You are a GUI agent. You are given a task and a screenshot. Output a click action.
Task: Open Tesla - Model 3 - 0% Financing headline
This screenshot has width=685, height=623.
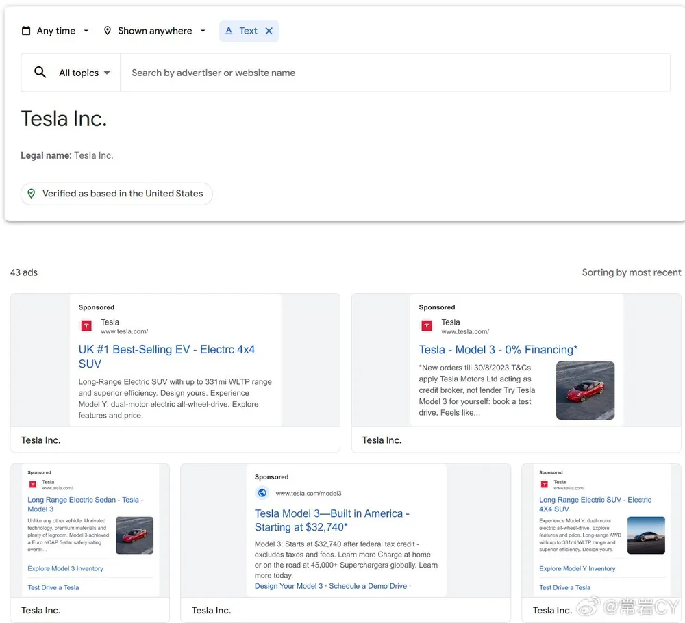click(x=498, y=350)
